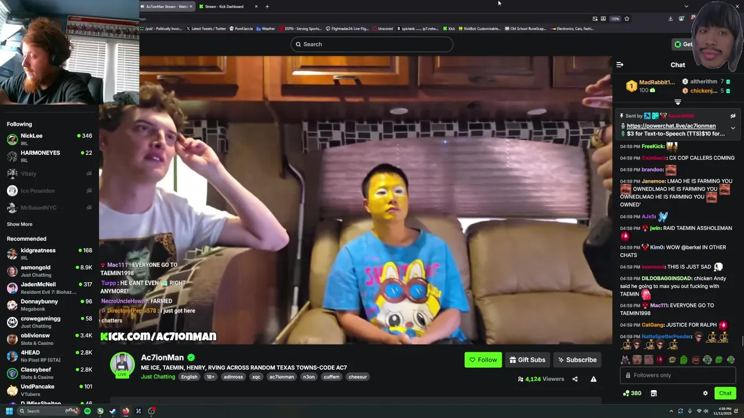Open HARMONEYES channel in Following
This screenshot has width=744, height=418.
tap(49, 156)
